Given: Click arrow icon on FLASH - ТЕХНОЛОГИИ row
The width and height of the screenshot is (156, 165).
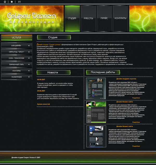Looking at the screenshot, I should tap(29, 58).
